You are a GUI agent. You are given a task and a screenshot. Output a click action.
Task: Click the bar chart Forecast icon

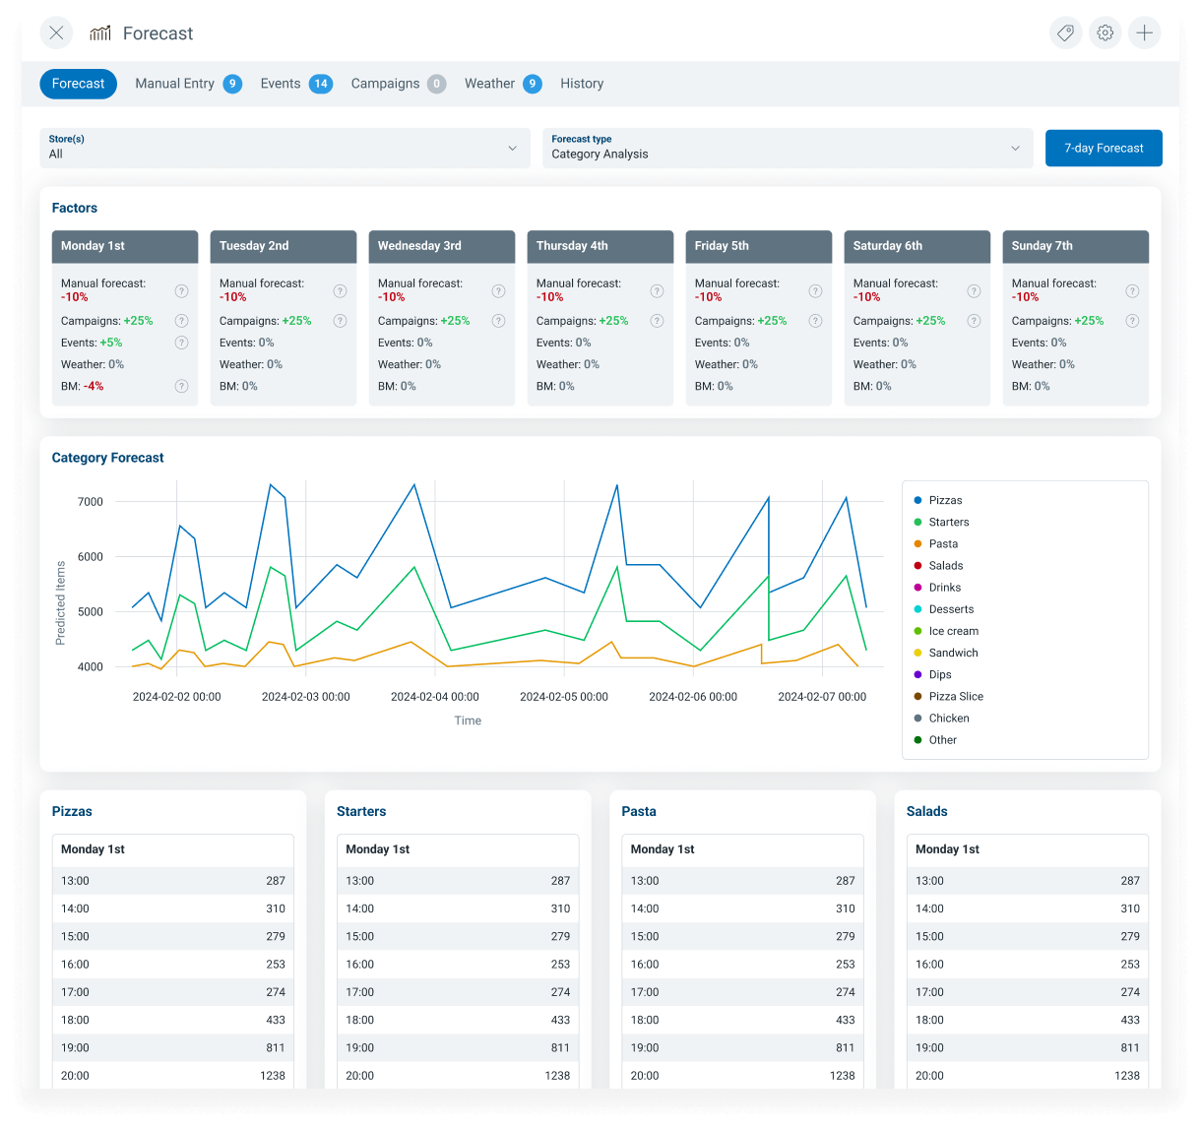[x=100, y=33]
